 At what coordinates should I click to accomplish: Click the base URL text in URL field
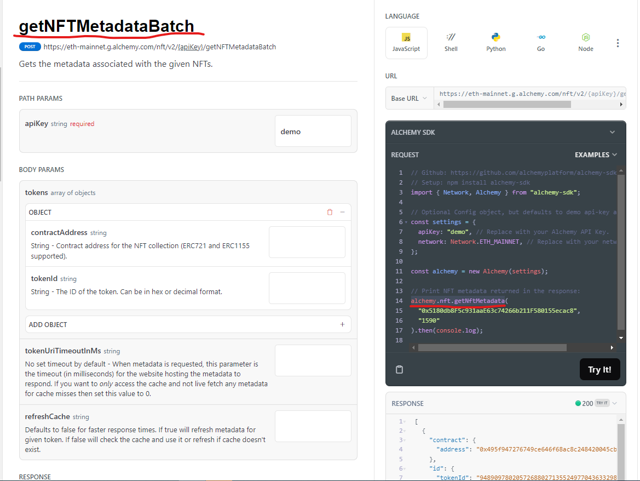(x=532, y=94)
